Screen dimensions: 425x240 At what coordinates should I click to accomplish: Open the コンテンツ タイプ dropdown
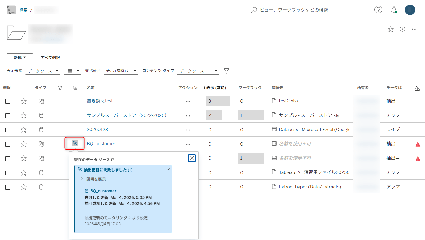[198, 71]
